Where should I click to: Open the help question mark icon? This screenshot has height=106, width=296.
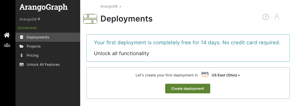(x=266, y=17)
